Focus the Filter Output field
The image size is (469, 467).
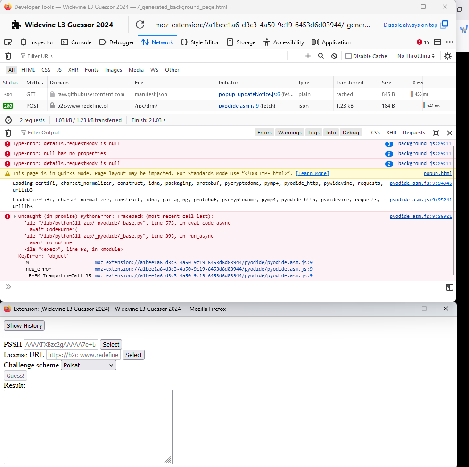135,133
